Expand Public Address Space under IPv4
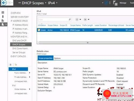The width and height of the screenshot is (134, 101). tap(29, 73)
